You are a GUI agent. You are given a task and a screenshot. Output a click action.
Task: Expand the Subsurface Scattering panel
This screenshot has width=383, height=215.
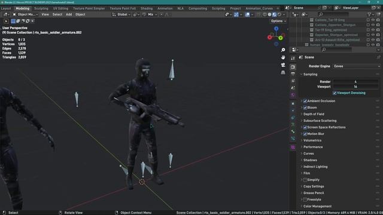pyautogui.click(x=320, y=121)
